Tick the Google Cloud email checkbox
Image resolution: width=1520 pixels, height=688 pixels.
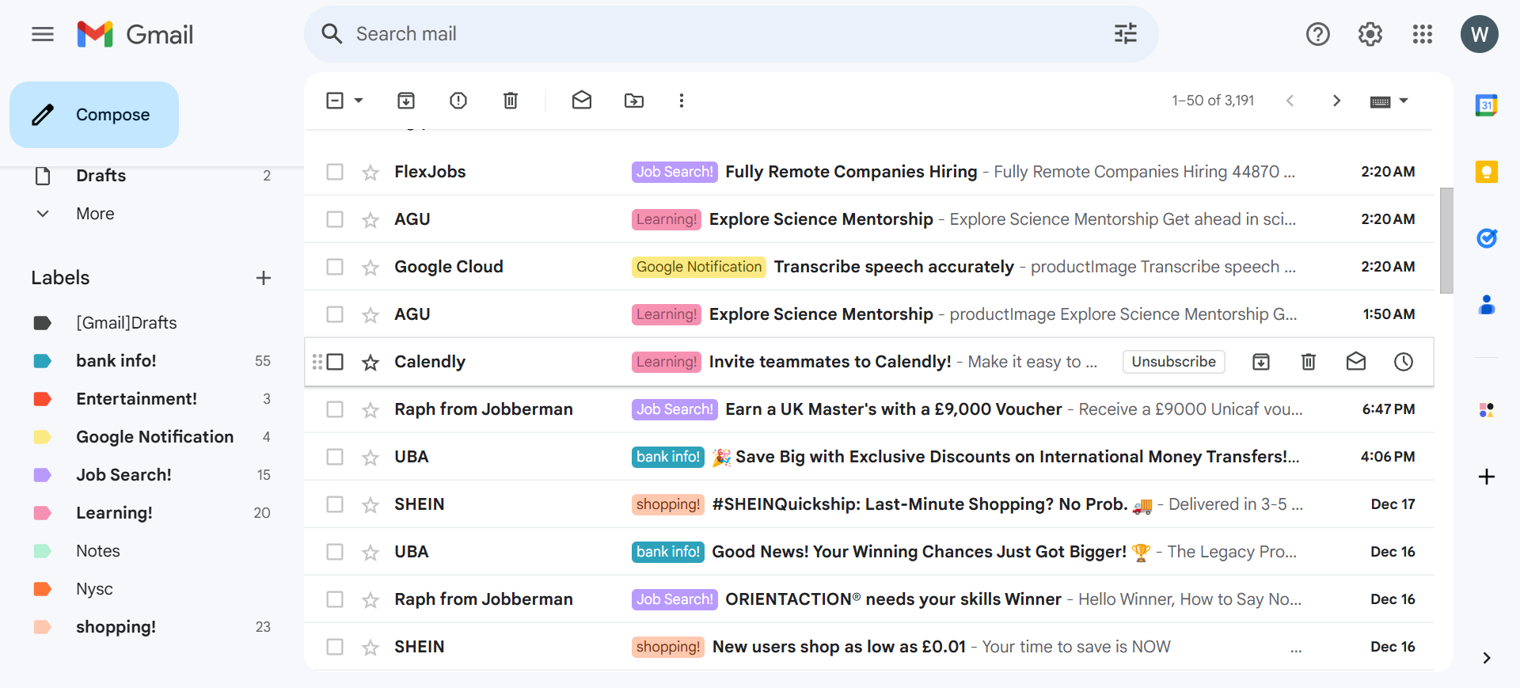(335, 267)
